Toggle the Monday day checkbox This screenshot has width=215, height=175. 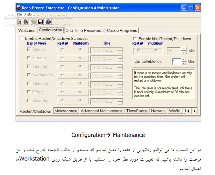29,58
